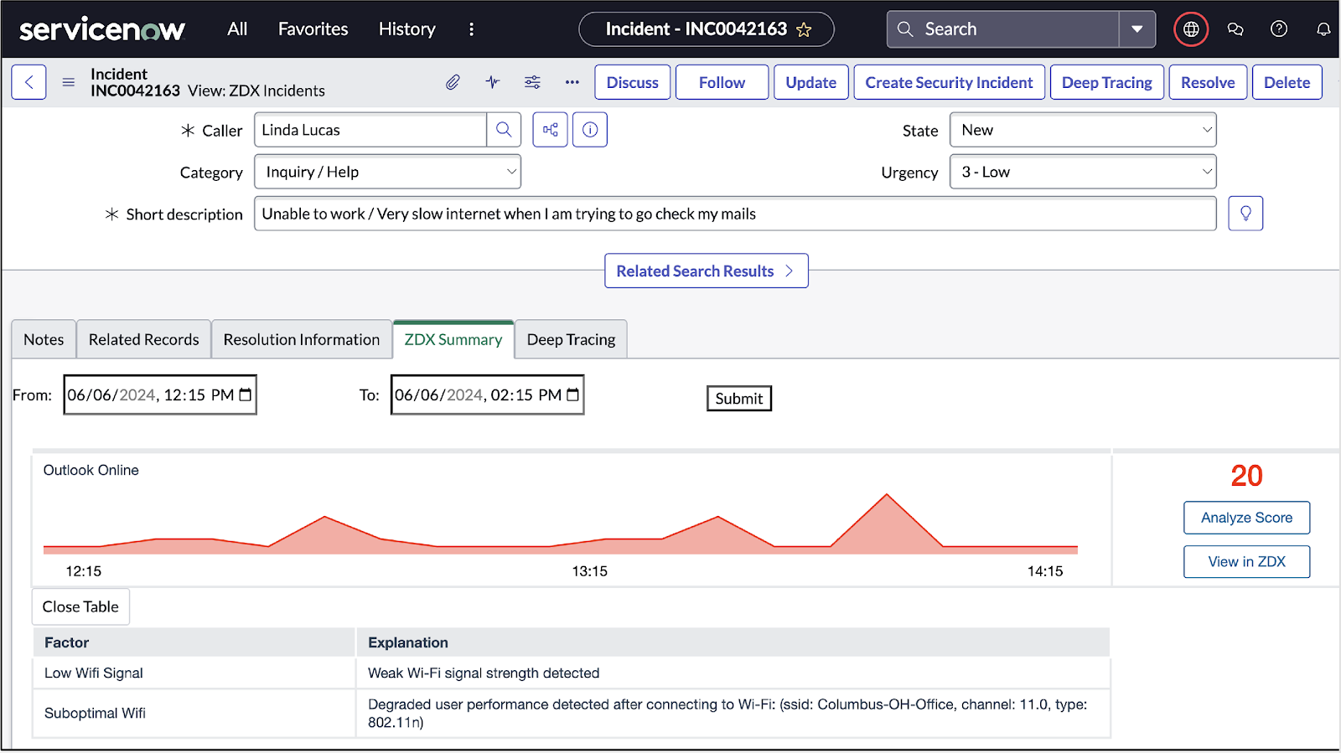Expand Related Search Results
Viewport: 1341px width, 753px height.
[x=707, y=271]
